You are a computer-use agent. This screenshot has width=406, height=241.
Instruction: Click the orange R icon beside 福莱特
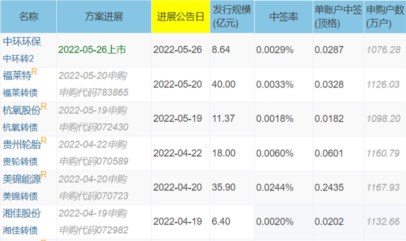[x=34, y=72]
